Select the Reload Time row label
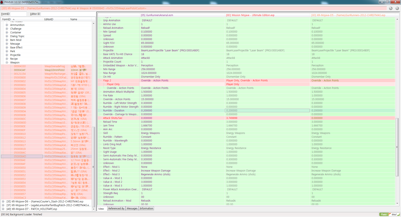Screen dimensions: 401x217 pyautogui.click(x=110, y=122)
